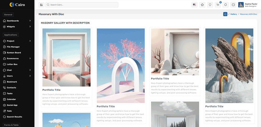
Task: Click the star bookmark icon in header
Action: [x=202, y=5]
